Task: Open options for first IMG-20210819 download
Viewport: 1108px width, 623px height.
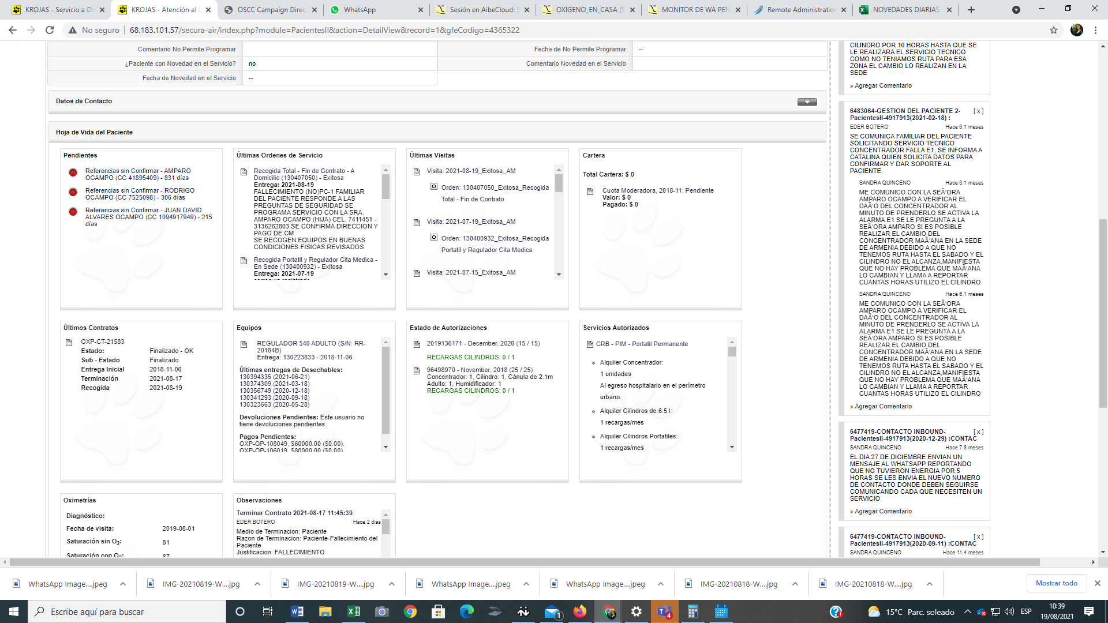Action: [257, 584]
